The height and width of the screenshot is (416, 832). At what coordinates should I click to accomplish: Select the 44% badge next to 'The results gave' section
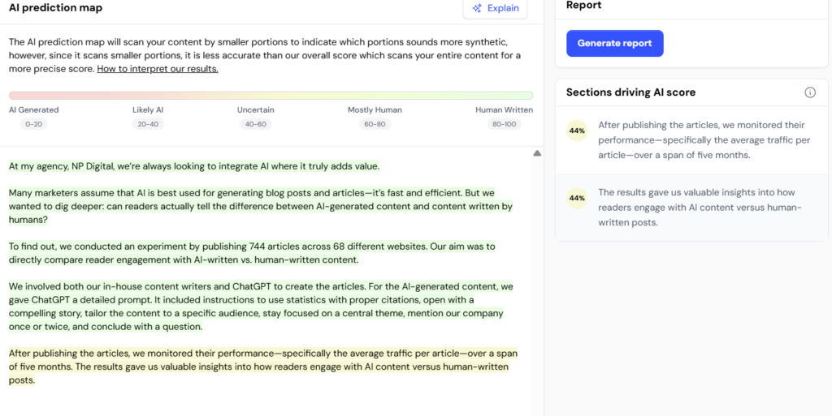coord(577,198)
